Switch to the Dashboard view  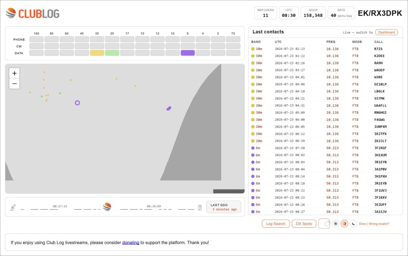coord(386,32)
